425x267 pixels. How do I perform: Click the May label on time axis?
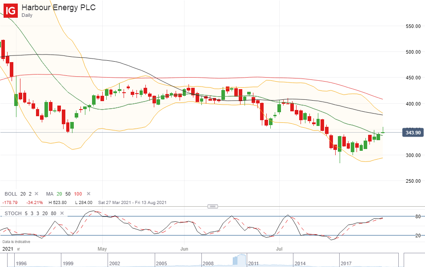[x=102, y=249]
